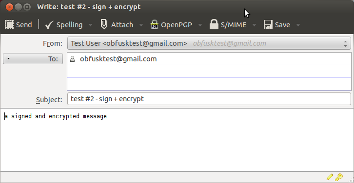Expand the Attach dropdown arrow
The width and height of the screenshot is (354, 183).
point(141,25)
